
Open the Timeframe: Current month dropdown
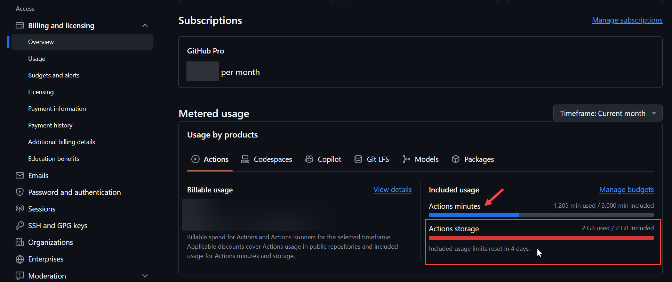point(608,113)
